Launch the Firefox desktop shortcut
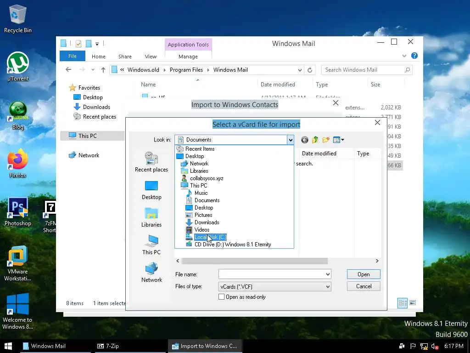Image resolution: width=470 pixels, height=353 pixels. (x=18, y=164)
